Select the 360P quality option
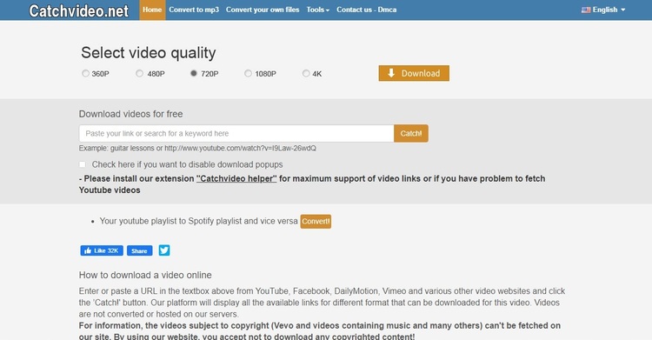 tap(86, 74)
